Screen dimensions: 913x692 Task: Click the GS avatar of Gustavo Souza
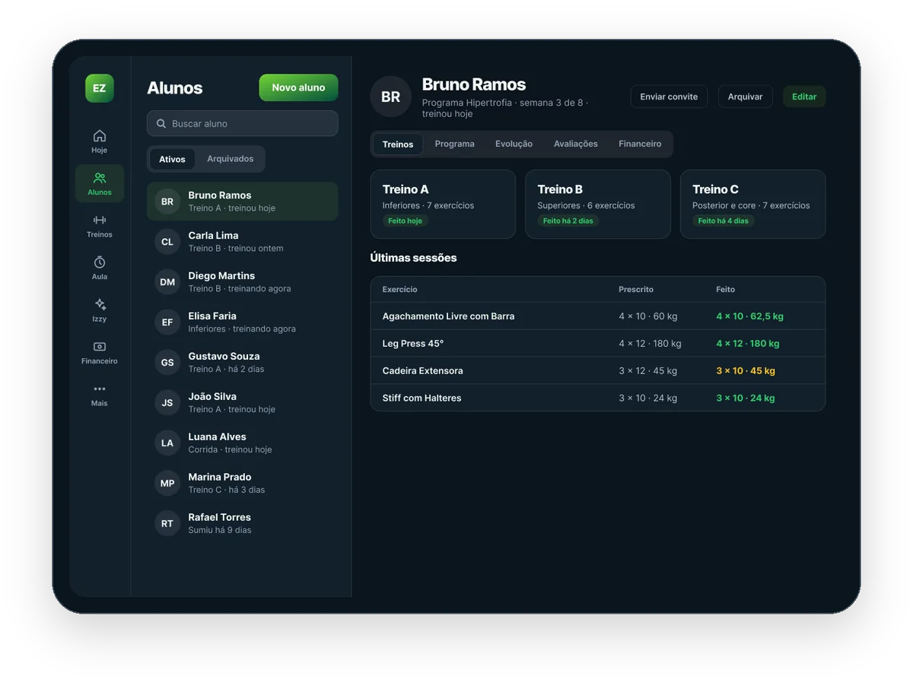coord(167,363)
